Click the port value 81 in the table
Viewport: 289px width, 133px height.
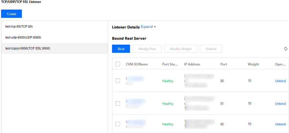pos(222,104)
